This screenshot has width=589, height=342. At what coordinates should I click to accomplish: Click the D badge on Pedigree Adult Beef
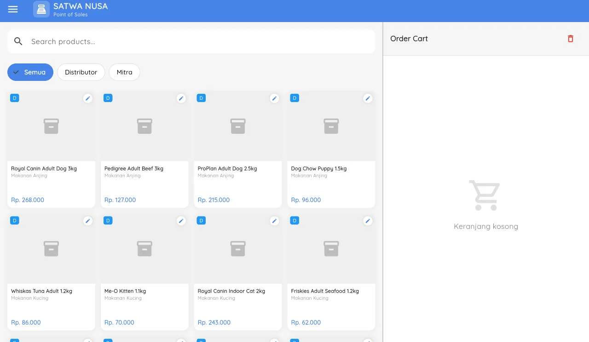click(108, 98)
